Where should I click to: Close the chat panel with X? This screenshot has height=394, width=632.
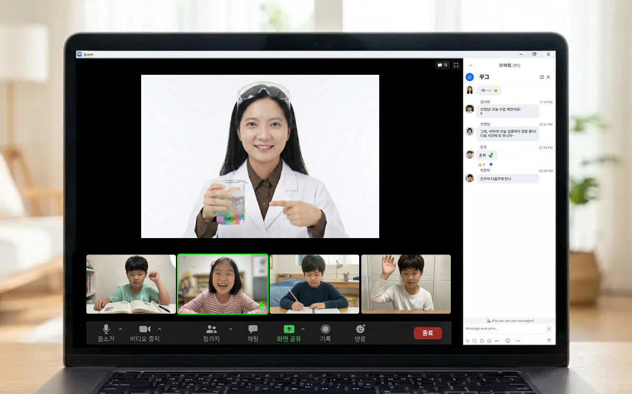(x=548, y=77)
